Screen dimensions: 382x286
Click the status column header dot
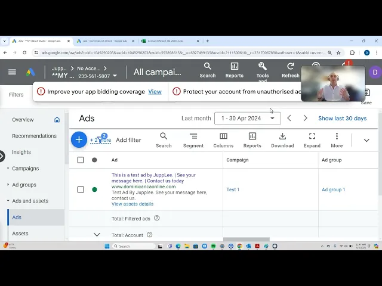94,160
